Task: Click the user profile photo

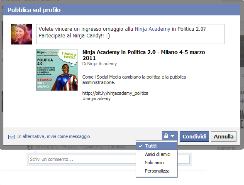Action: tap(22, 34)
